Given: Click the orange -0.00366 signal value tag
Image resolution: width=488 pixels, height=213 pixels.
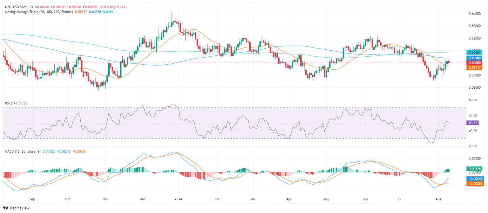Looking at the screenshot, I should point(475,183).
